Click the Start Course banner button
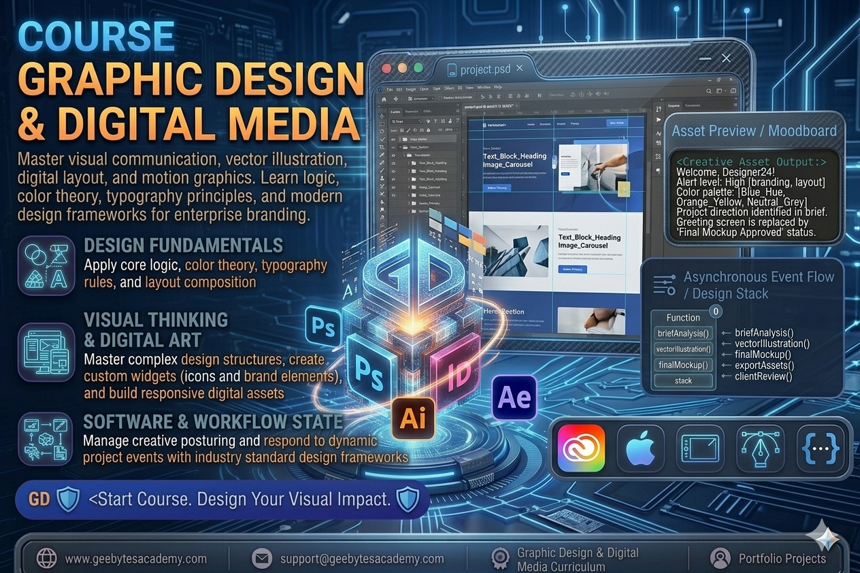This screenshot has height=573, width=860. (222, 500)
